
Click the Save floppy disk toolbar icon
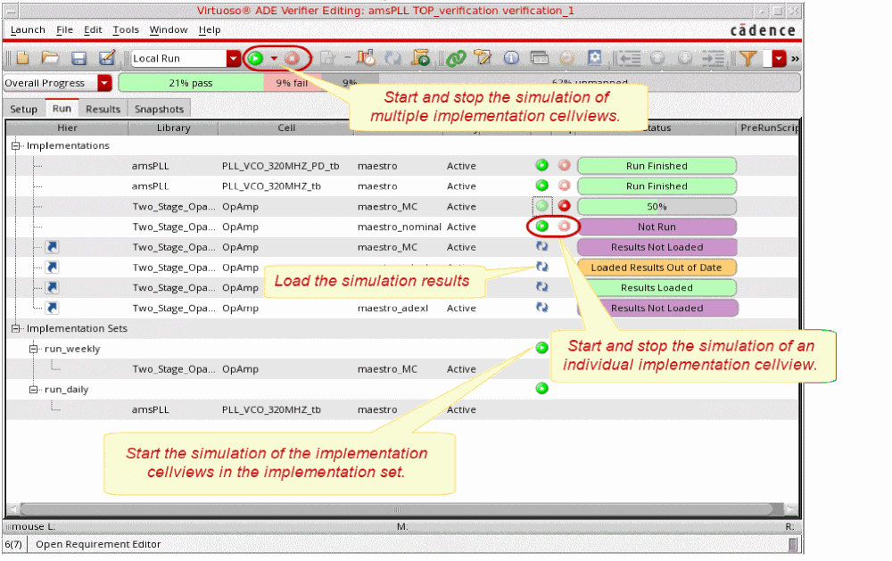pos(78,59)
